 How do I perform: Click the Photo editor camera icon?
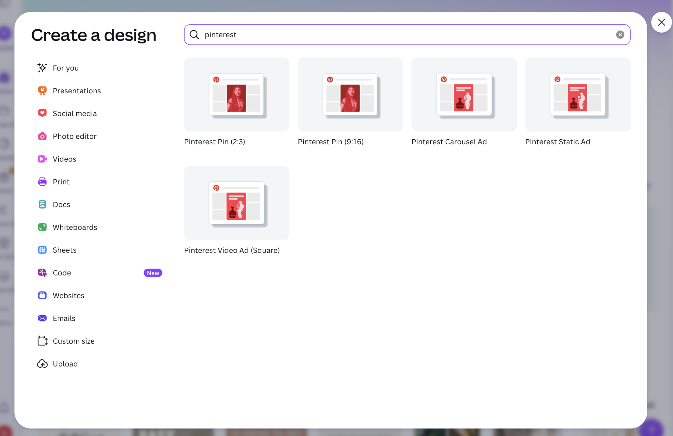point(42,136)
